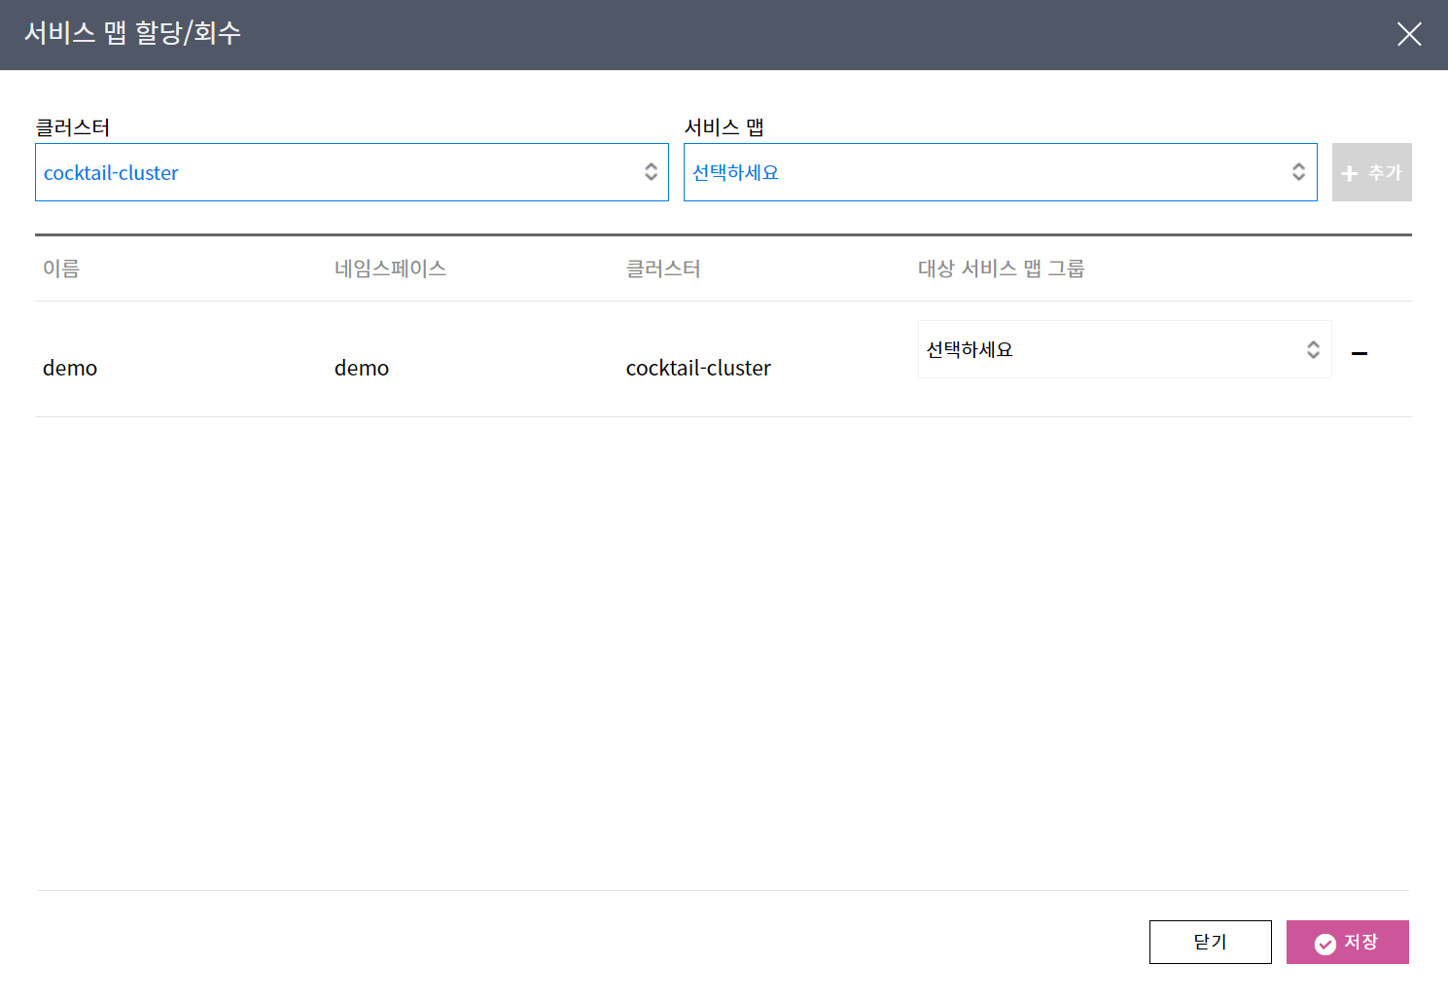Click the arrows of the 서비스 맵 selector
This screenshot has width=1448, height=1001.
point(1298,172)
